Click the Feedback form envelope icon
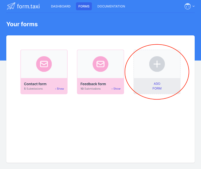 click(100, 64)
